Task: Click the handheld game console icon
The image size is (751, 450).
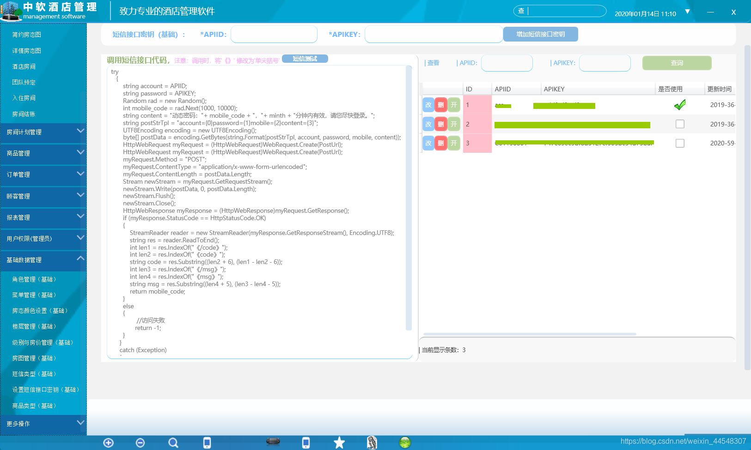Action: (x=273, y=442)
